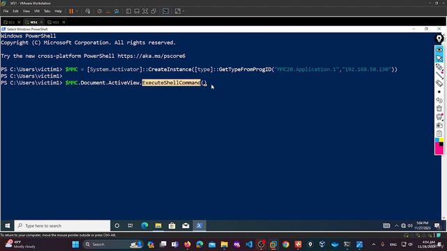Expand the stretch guest dropdown arrow
This screenshot has width=447, height=251.
click(183, 11)
